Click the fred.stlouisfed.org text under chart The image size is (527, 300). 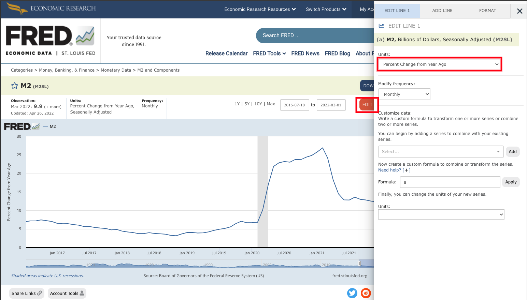click(350, 276)
